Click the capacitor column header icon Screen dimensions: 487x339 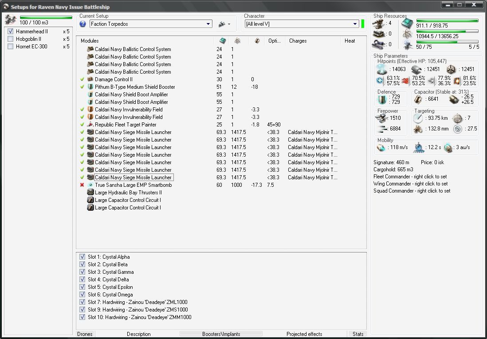coord(257,41)
